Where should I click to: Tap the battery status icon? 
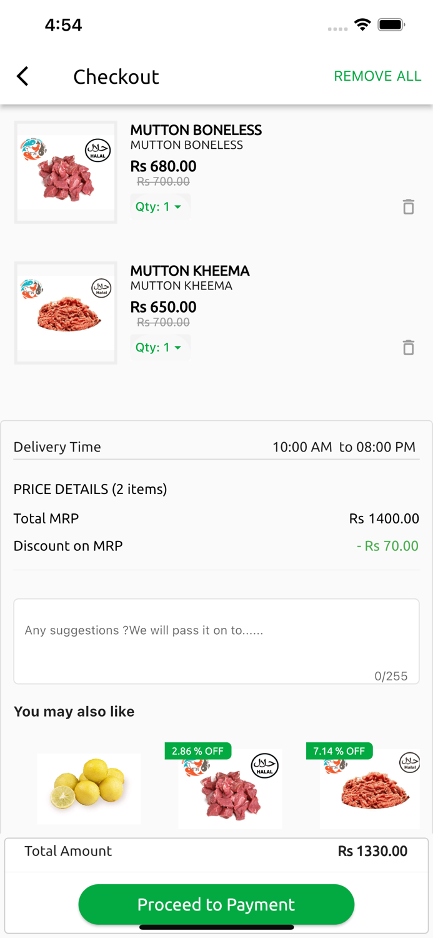(x=392, y=25)
